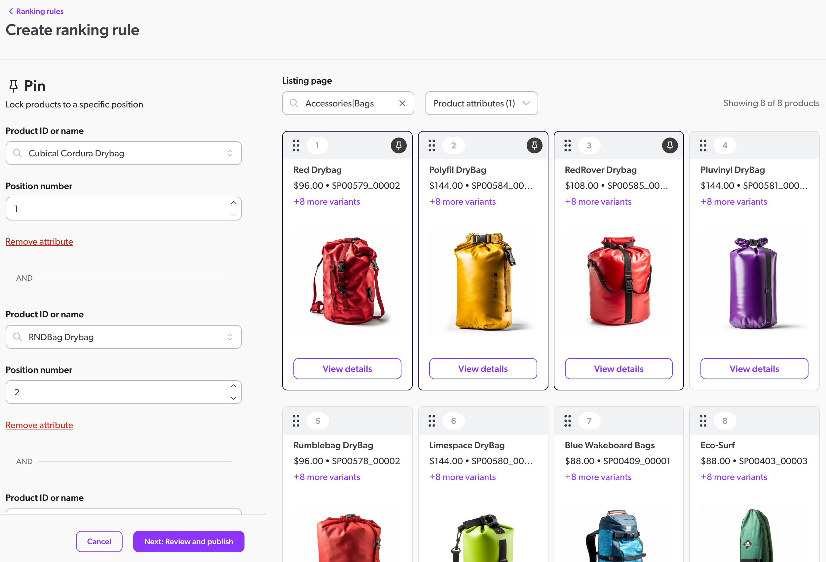This screenshot has width=826, height=562.
Task: Click position badge 1 on Red Drybag
Action: (317, 145)
